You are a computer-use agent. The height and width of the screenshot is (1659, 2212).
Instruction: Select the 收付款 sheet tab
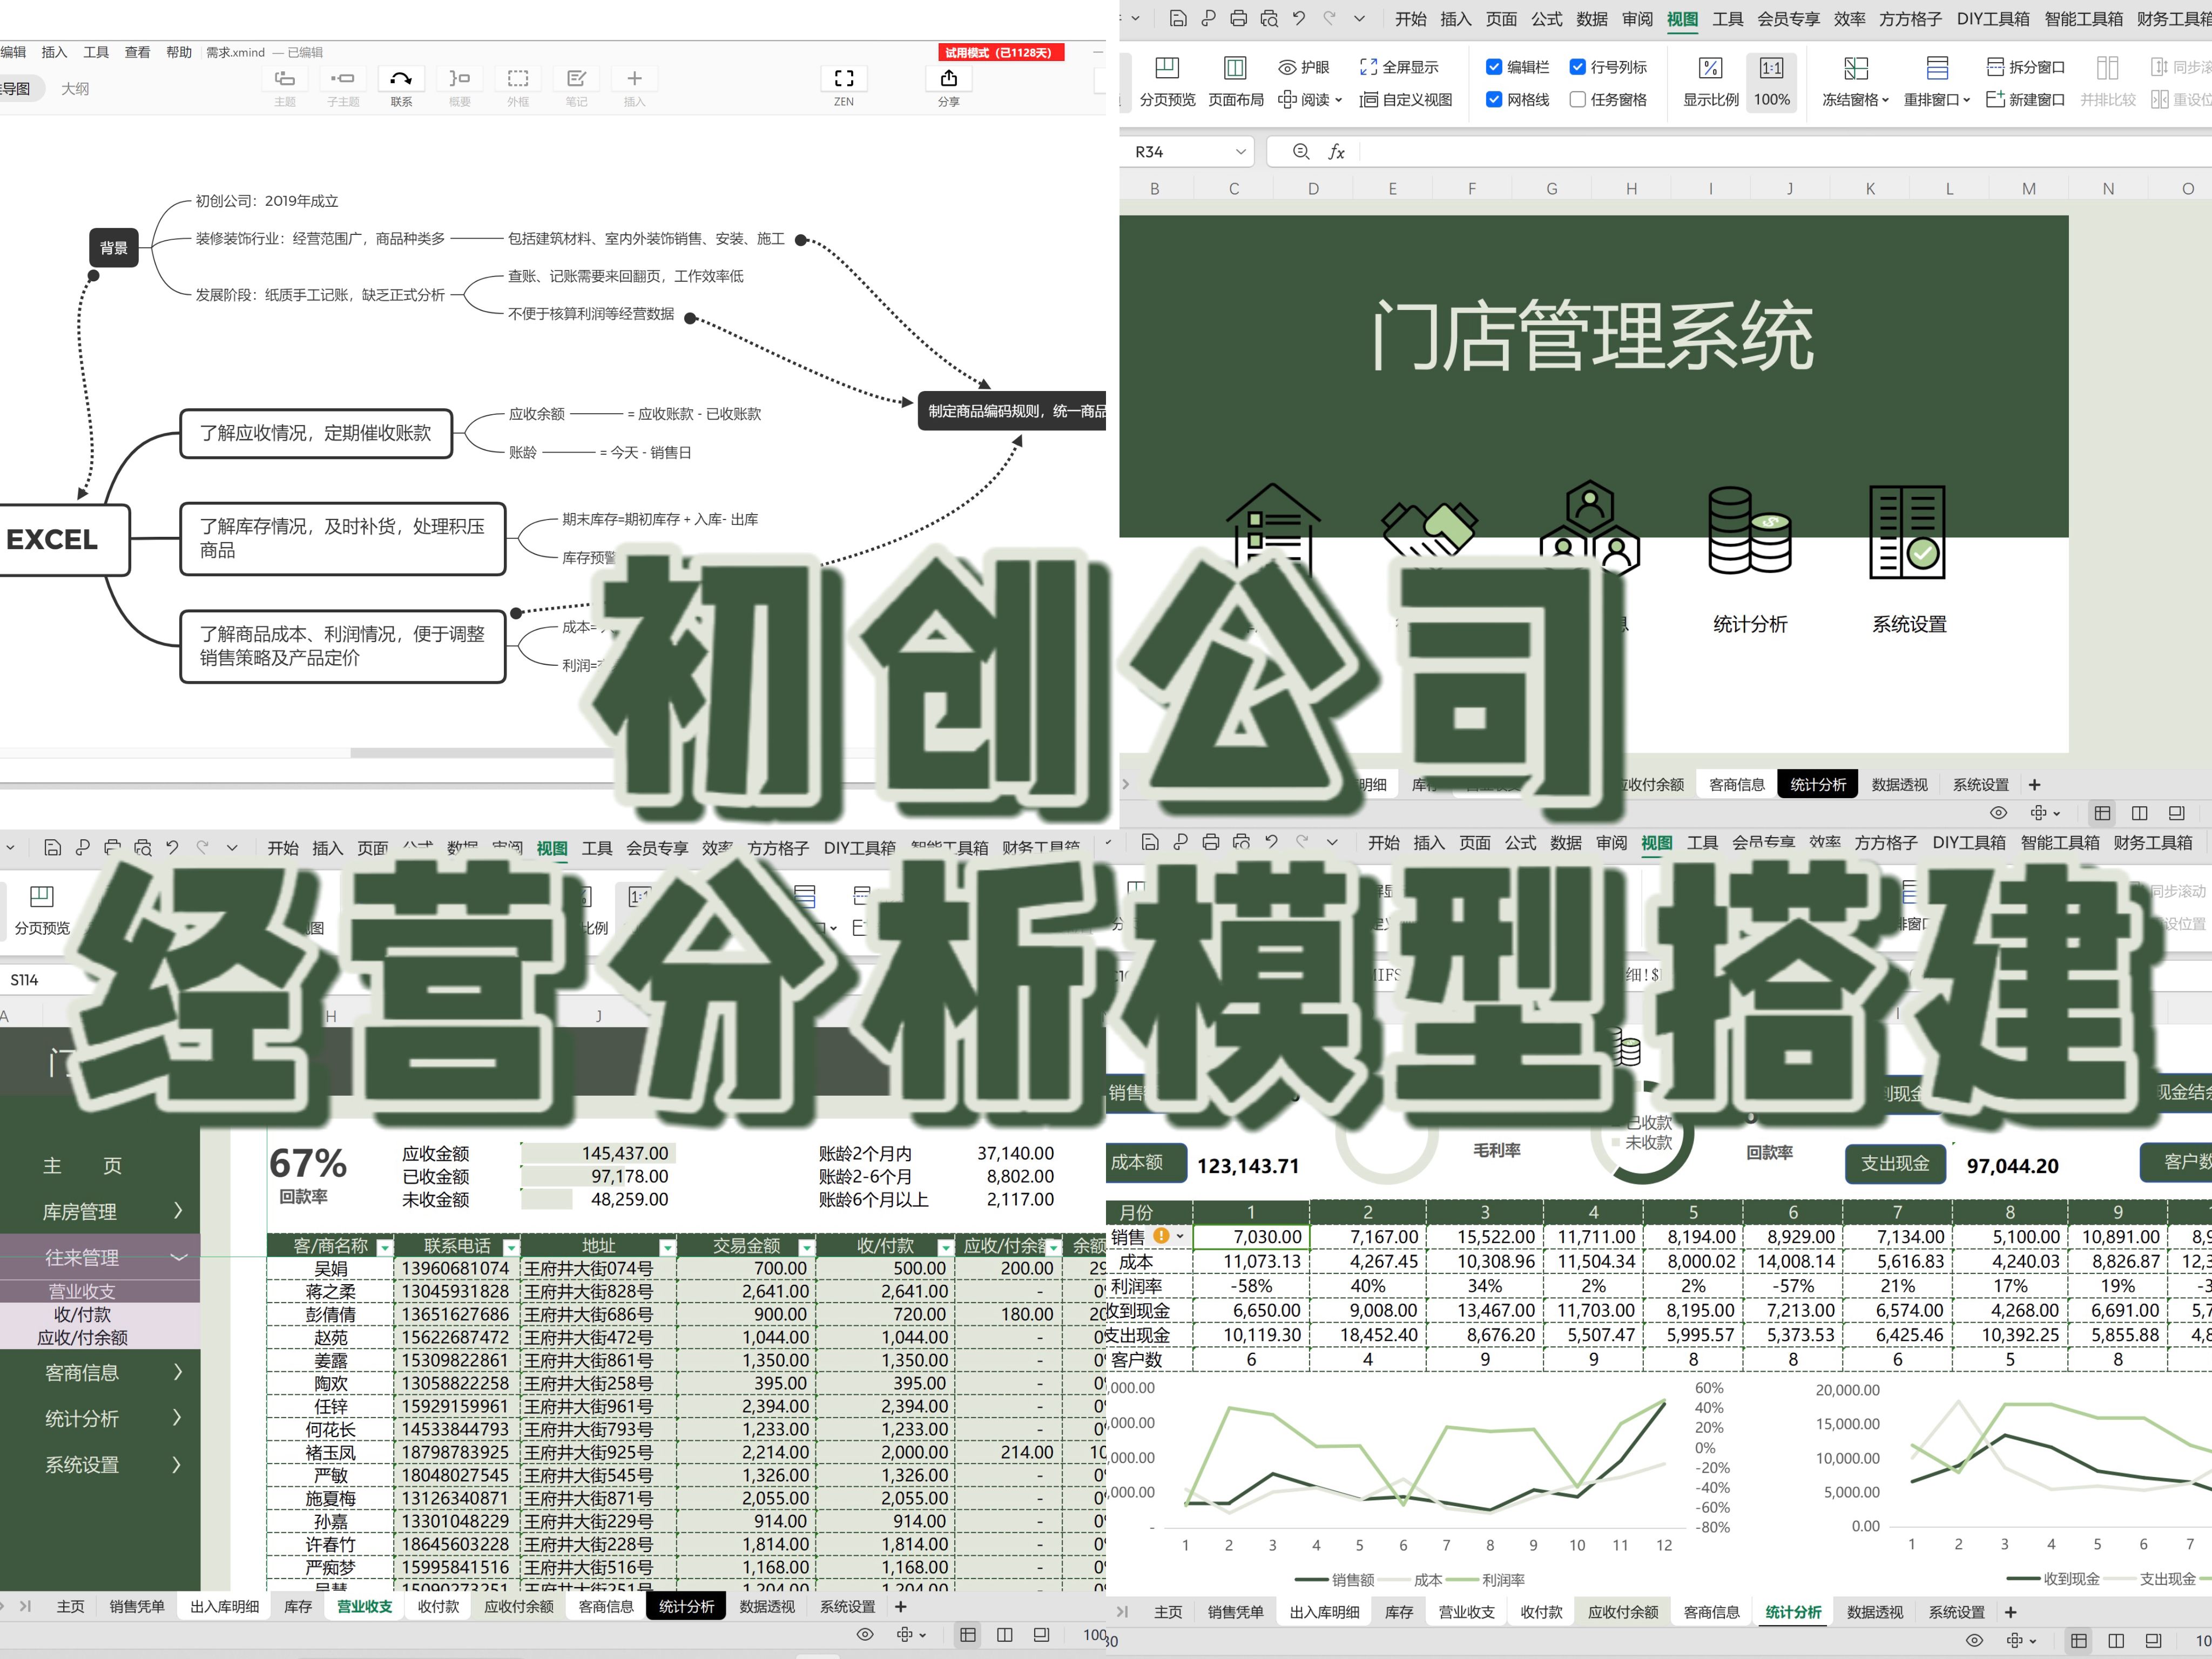(438, 1606)
